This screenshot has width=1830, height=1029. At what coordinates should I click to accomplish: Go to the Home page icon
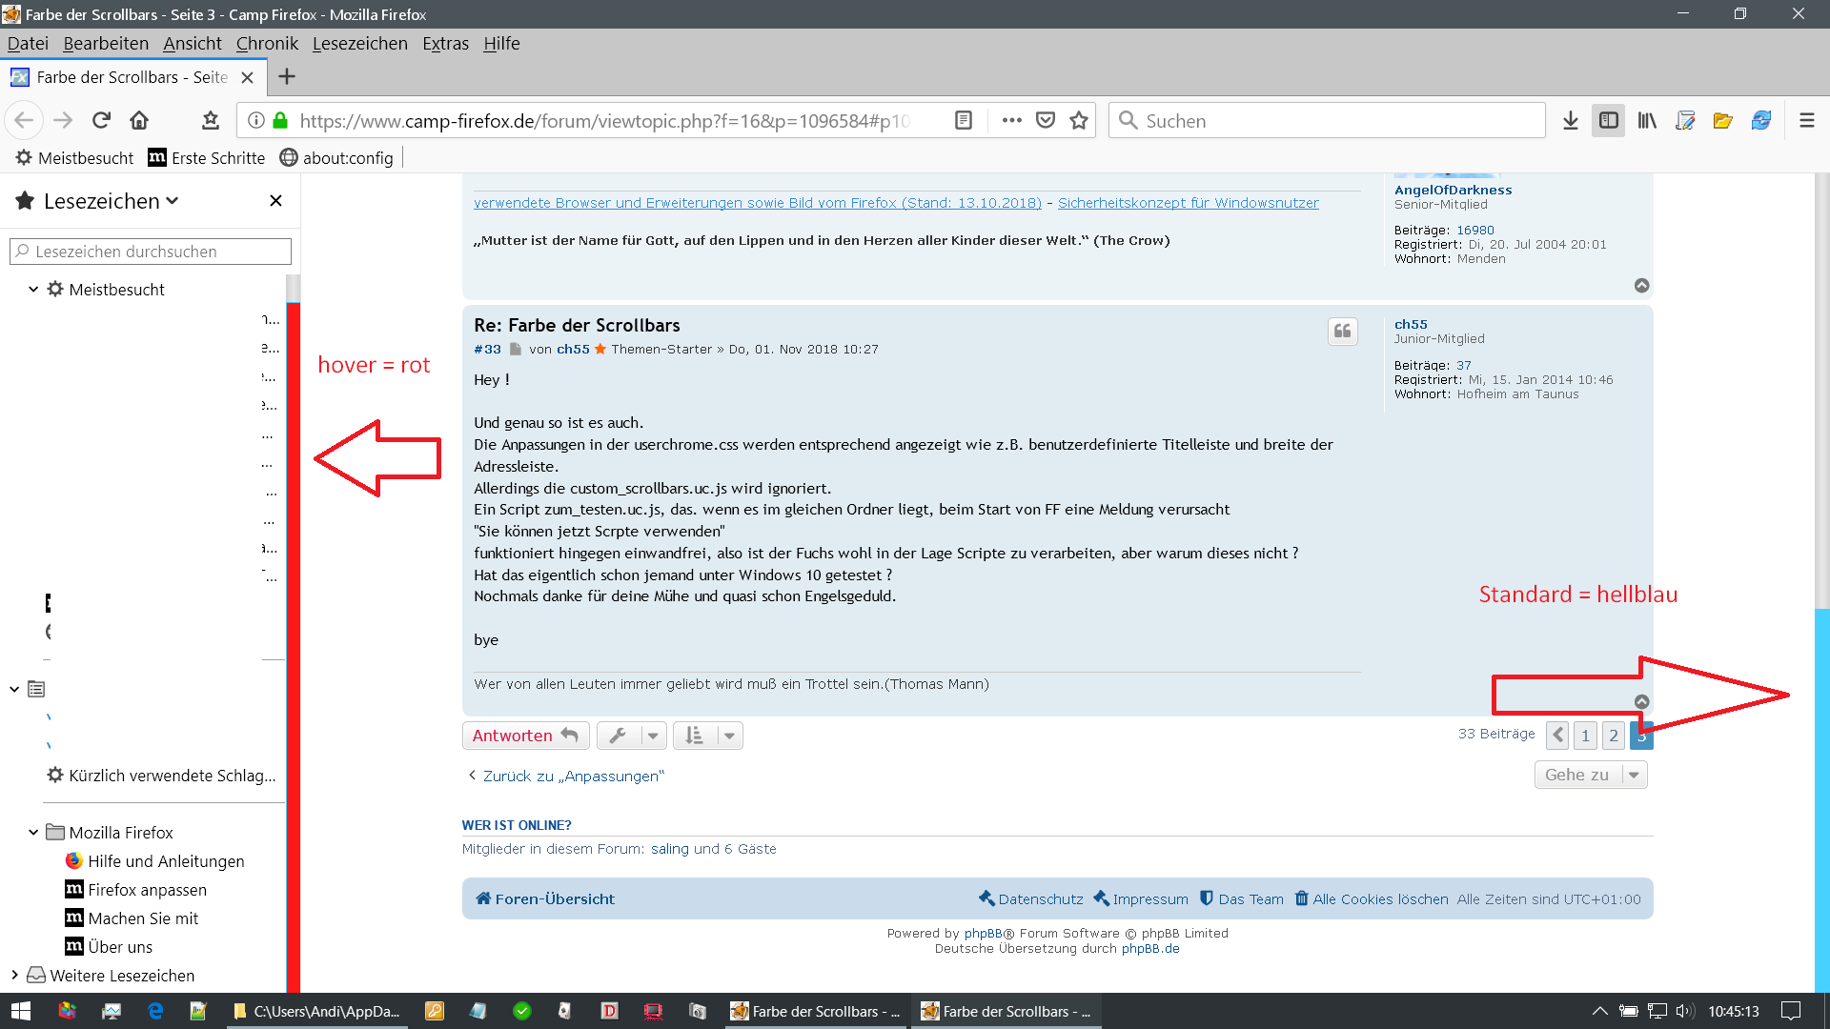tap(139, 121)
